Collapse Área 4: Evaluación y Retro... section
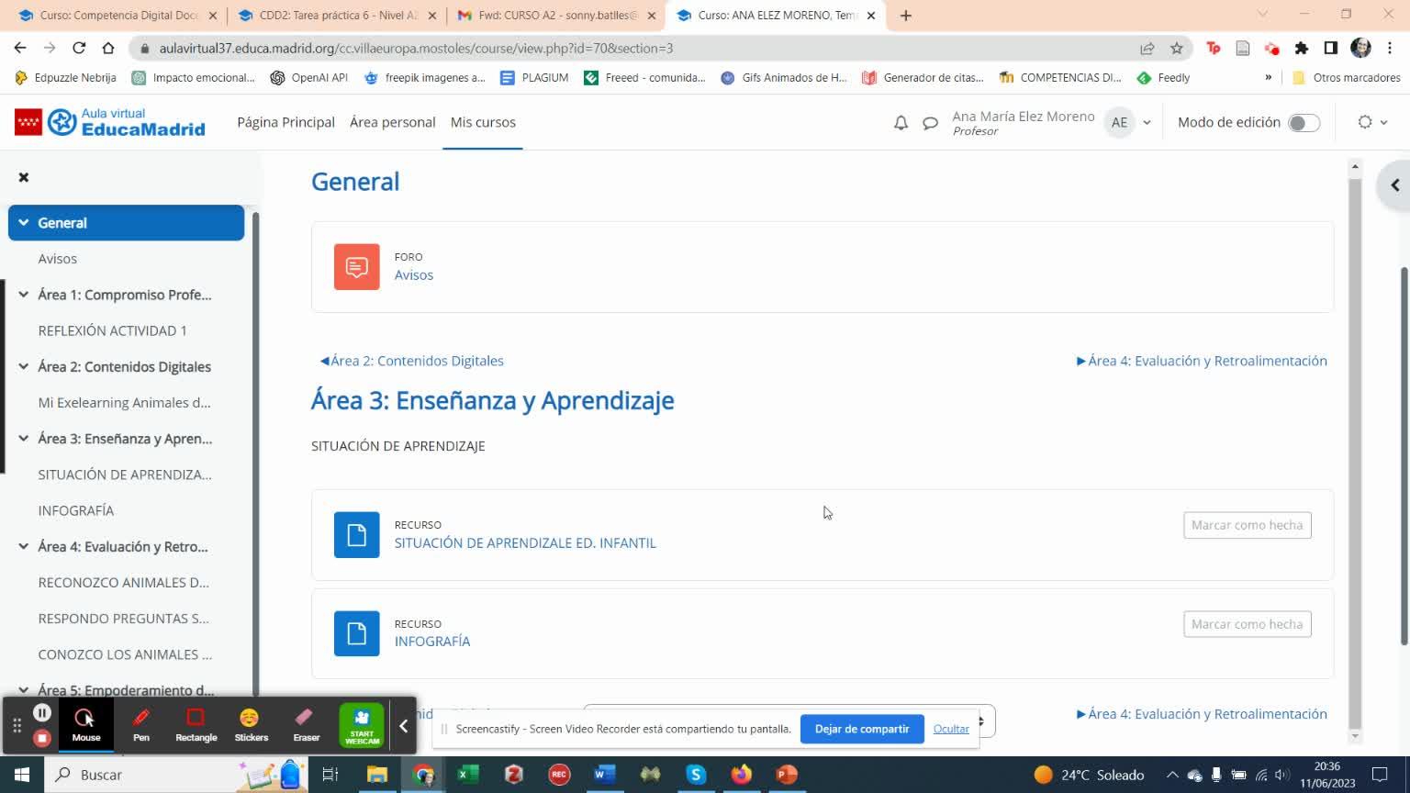The width and height of the screenshot is (1410, 793). point(24,546)
